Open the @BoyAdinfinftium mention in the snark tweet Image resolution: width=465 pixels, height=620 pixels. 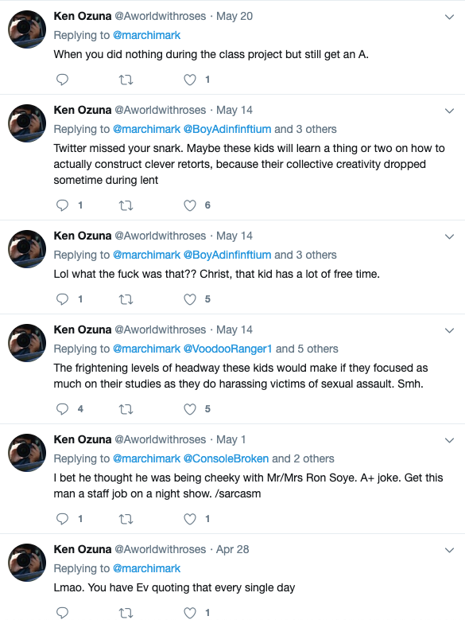coord(227,129)
